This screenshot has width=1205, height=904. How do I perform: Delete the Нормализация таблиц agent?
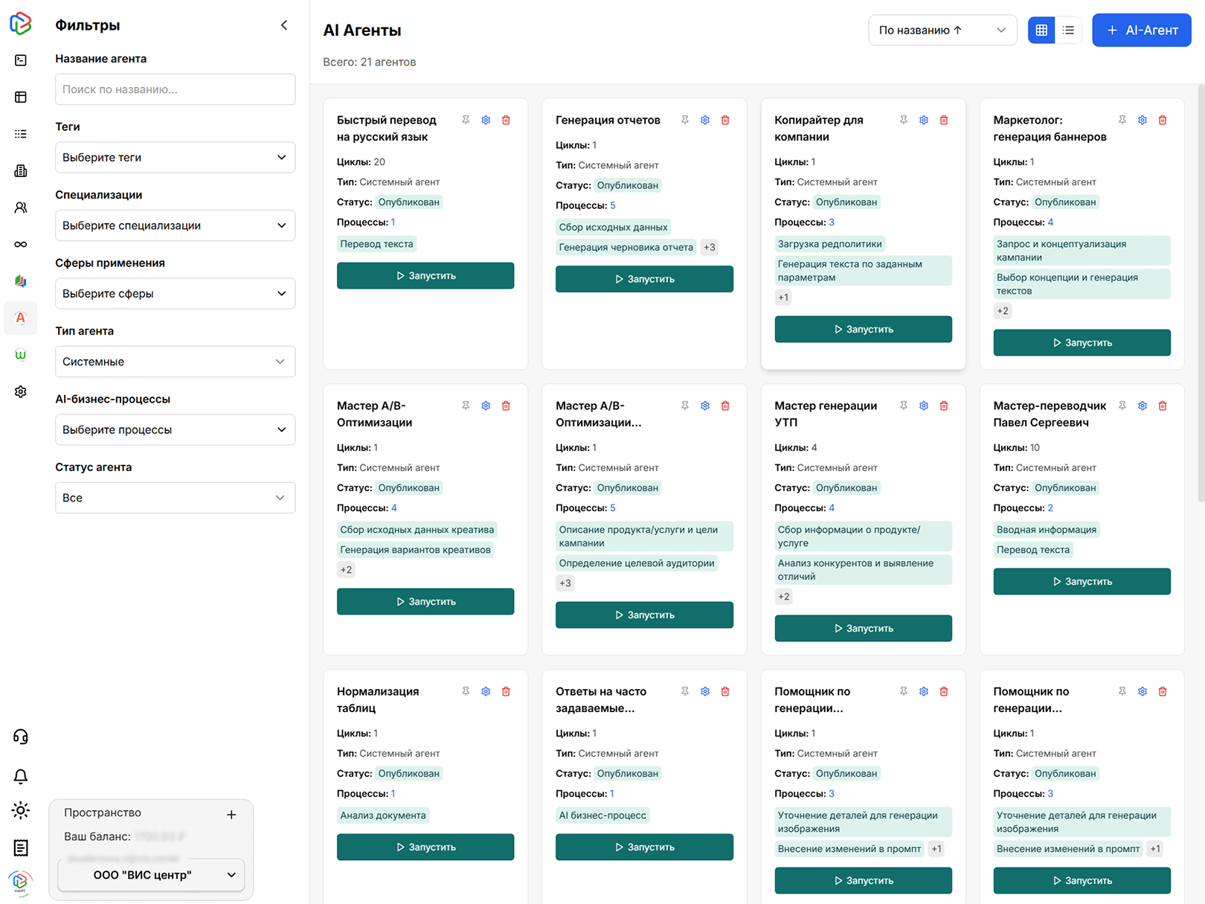pyautogui.click(x=506, y=691)
